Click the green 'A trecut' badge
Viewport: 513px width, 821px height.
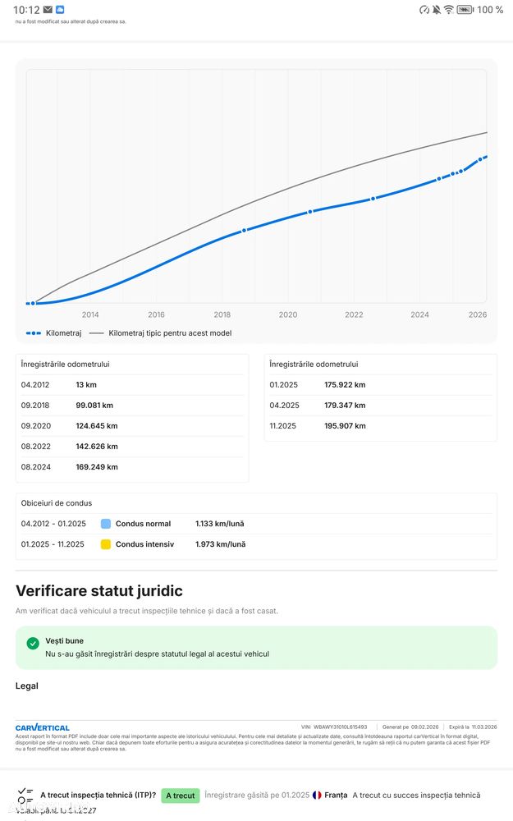coord(181,796)
